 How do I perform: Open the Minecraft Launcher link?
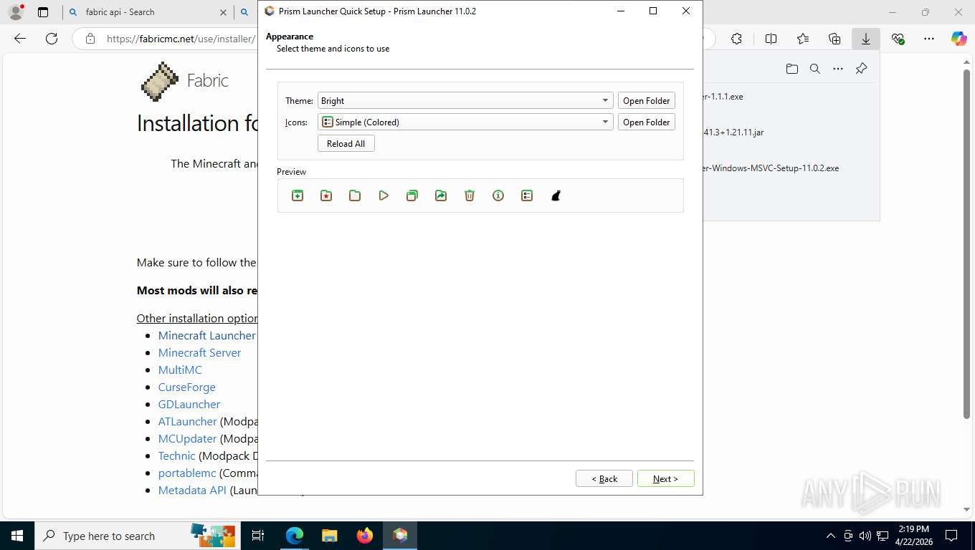coord(207,335)
